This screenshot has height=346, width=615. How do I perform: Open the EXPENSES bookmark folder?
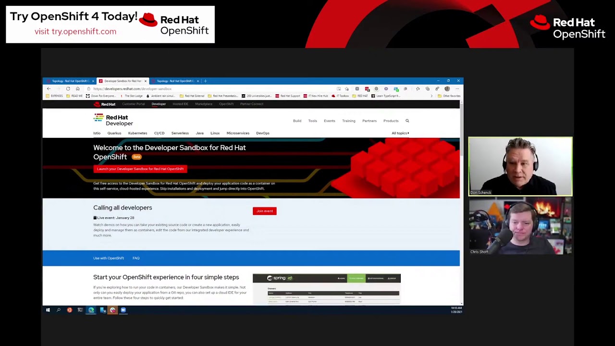click(x=54, y=96)
